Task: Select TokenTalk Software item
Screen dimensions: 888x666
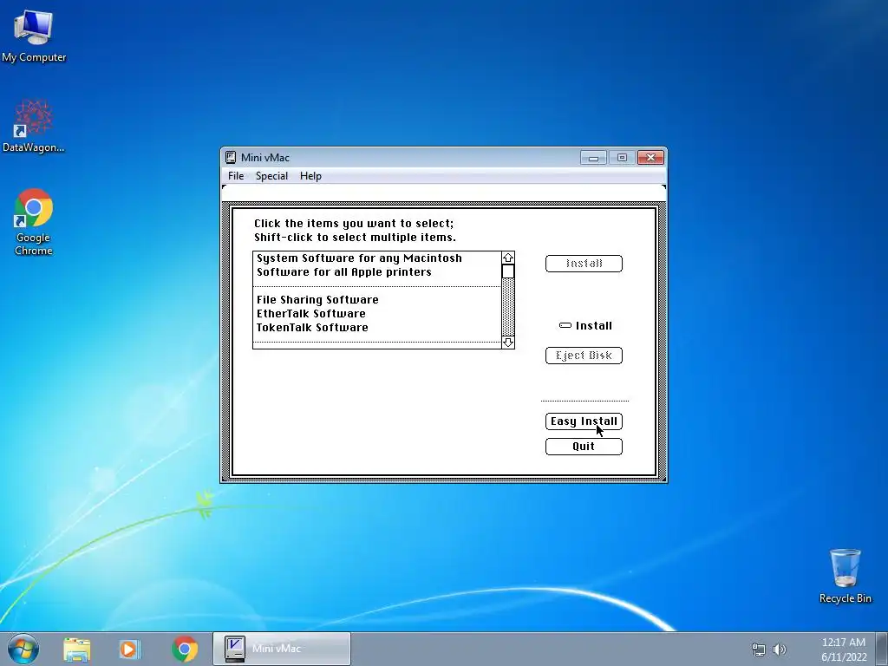Action: tap(376, 327)
